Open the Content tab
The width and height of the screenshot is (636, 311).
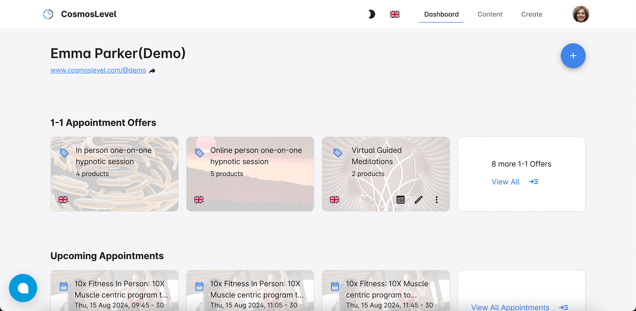490,14
